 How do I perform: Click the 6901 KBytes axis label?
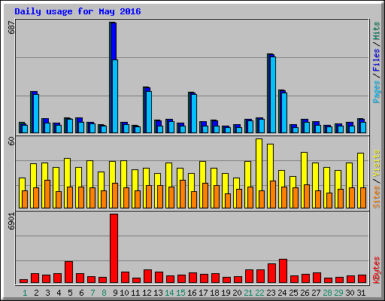pyautogui.click(x=11, y=221)
